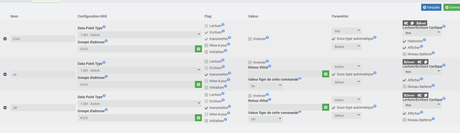Click help icon beside ETAT Data Point Type
460x133 pixels.
point(104,27)
